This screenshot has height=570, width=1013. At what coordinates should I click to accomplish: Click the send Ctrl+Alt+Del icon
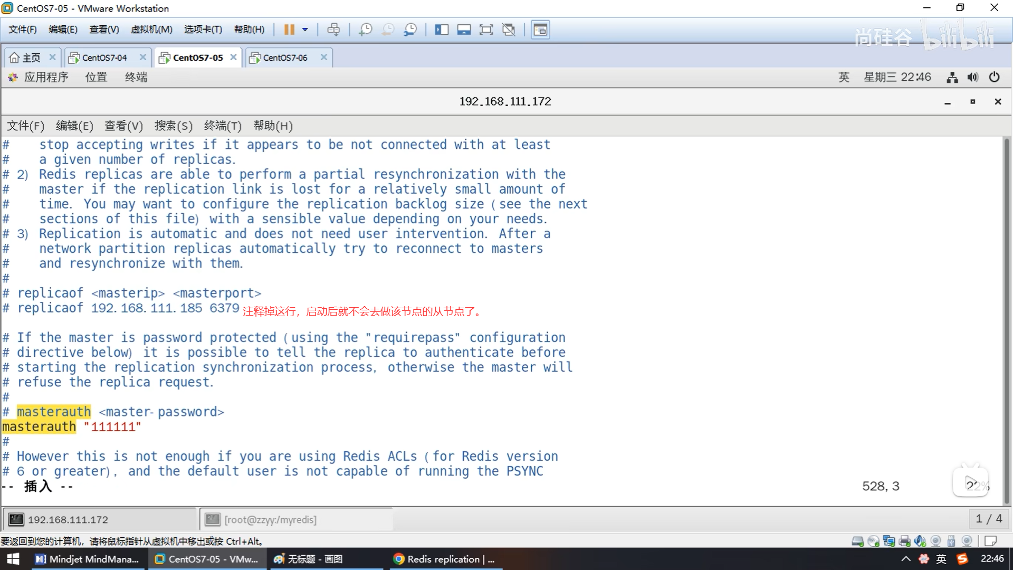click(x=333, y=30)
